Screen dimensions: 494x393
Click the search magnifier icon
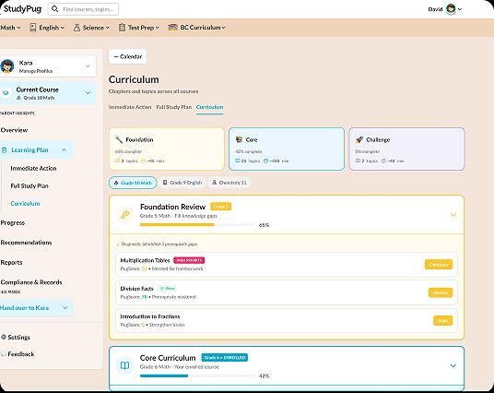[54, 9]
